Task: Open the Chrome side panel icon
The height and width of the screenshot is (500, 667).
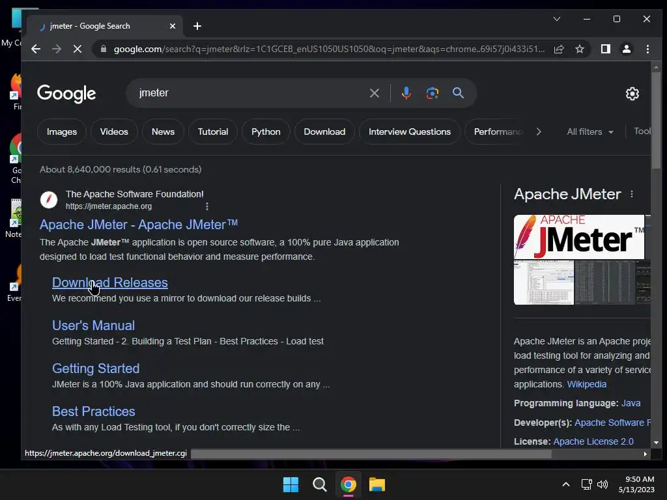Action: pos(605,49)
